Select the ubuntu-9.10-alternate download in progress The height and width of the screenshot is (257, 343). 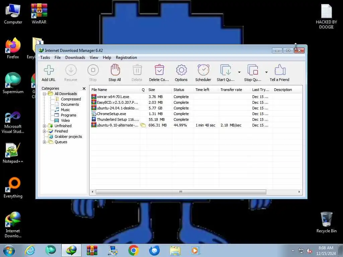tap(196, 125)
